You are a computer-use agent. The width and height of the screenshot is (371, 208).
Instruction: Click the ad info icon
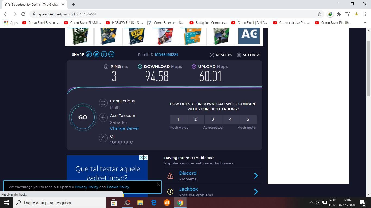(x=141, y=157)
